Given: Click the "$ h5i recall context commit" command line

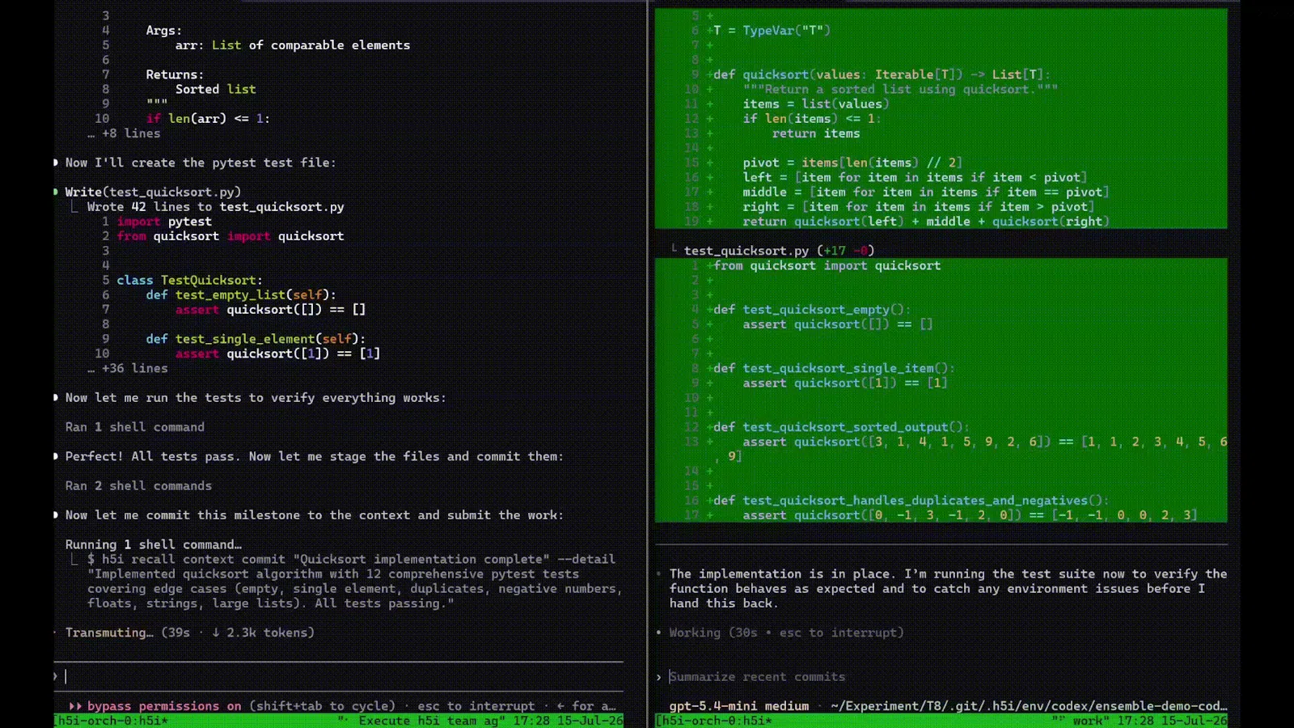Looking at the screenshot, I should pos(351,559).
